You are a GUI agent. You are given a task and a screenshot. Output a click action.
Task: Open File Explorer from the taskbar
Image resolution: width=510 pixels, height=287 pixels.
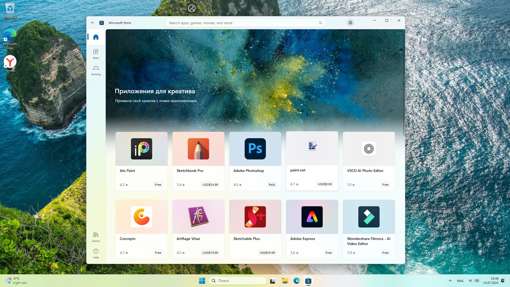click(x=285, y=281)
